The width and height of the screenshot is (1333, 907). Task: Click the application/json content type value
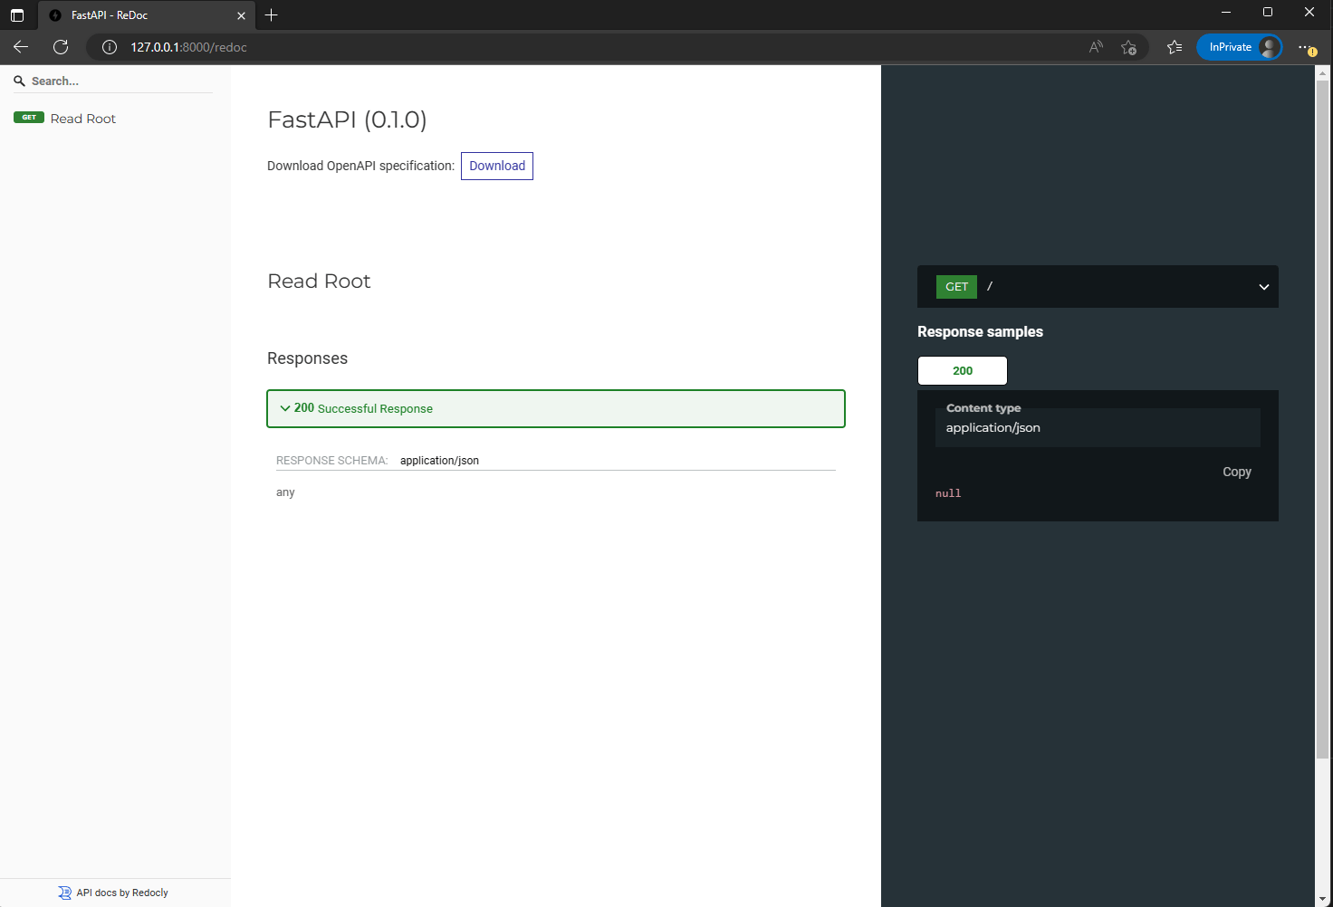click(x=993, y=428)
